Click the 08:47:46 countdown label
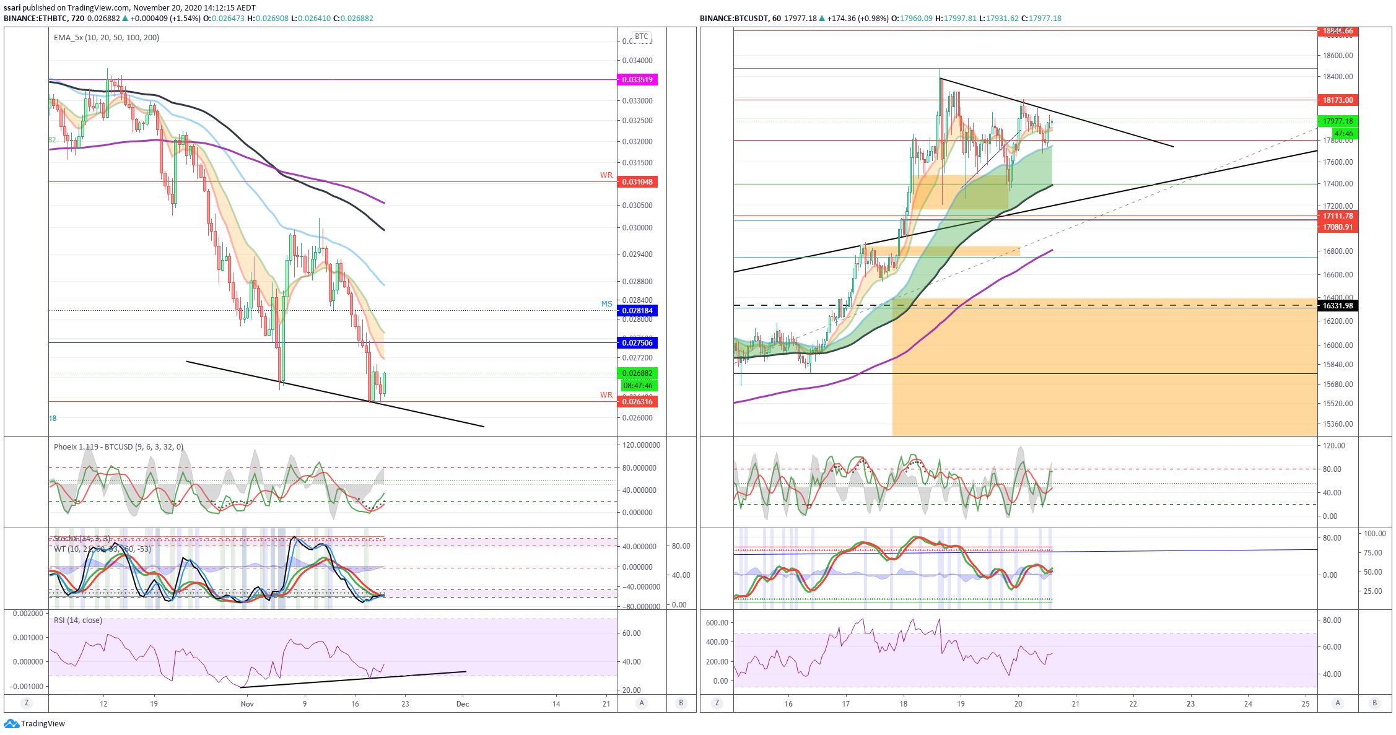 point(638,386)
